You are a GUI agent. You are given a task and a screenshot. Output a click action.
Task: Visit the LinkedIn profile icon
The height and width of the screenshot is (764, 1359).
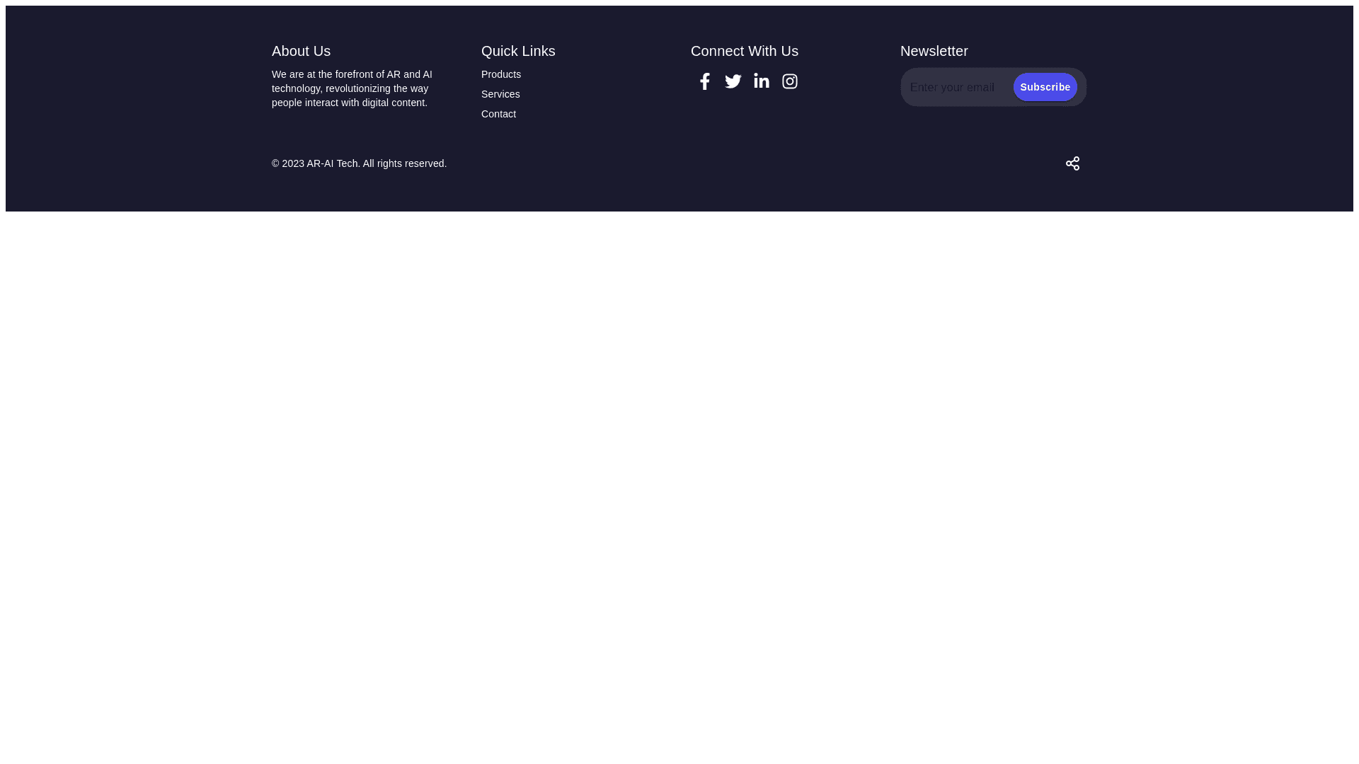[761, 81]
